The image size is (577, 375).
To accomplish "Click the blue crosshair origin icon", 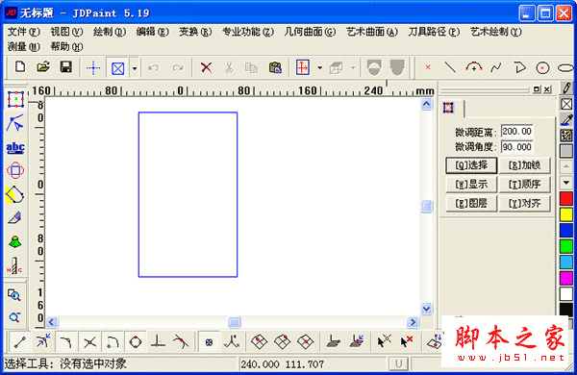I will 93,68.
